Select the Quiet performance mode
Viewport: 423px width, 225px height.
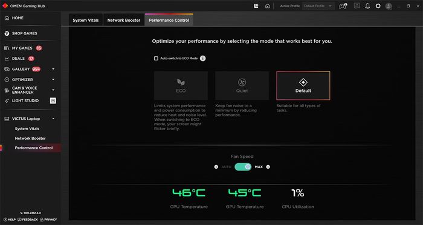(242, 86)
